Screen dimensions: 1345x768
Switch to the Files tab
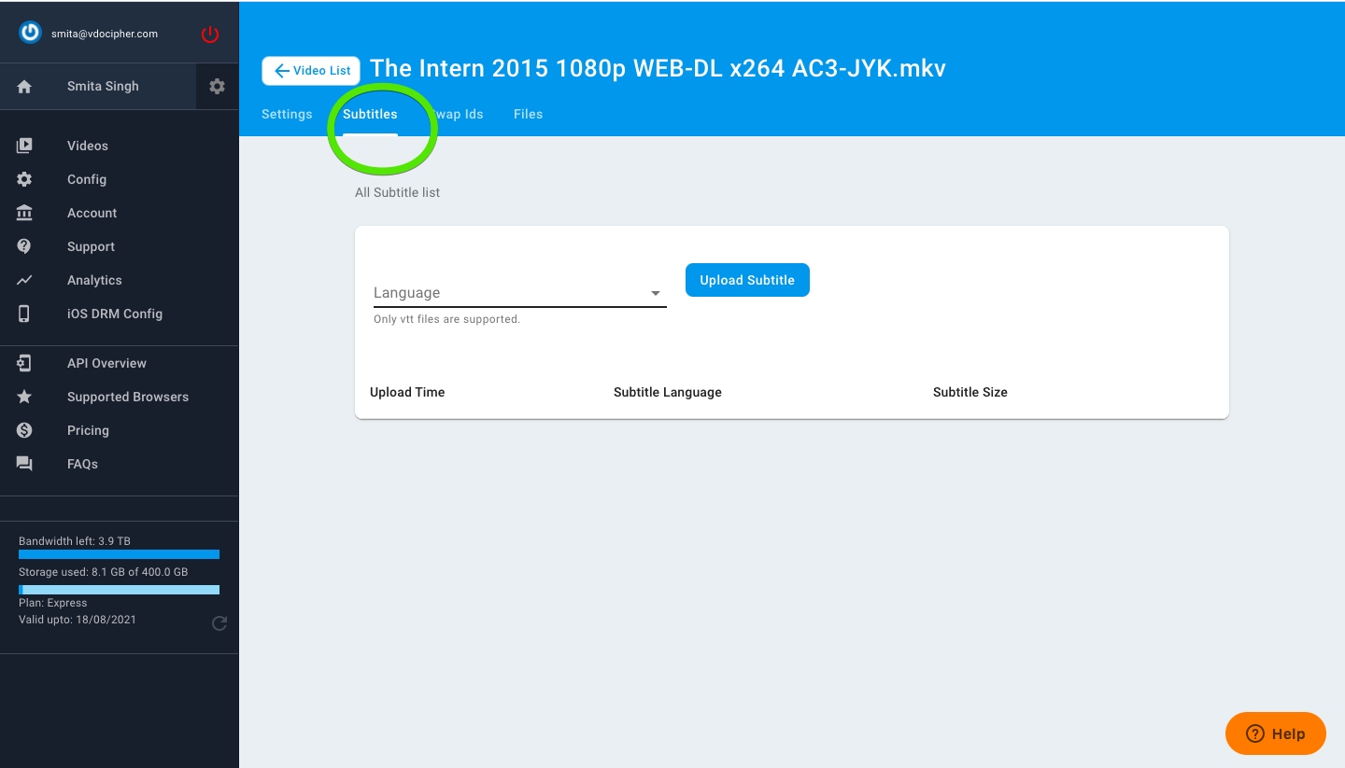point(528,114)
